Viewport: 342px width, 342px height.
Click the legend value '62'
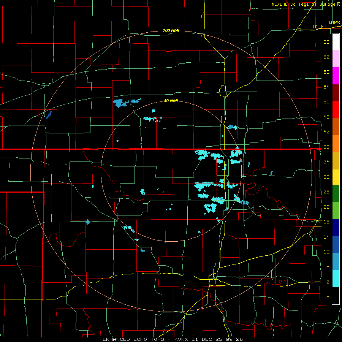tap(326, 57)
